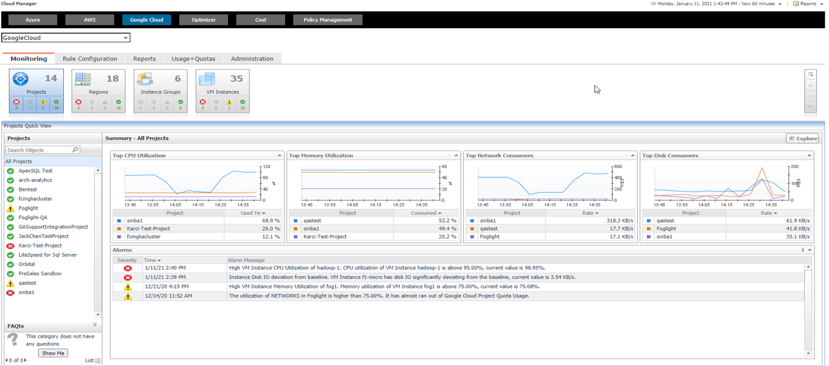829x366 pixels.
Task: Click the search magnifier in Search Objects
Action: point(75,150)
